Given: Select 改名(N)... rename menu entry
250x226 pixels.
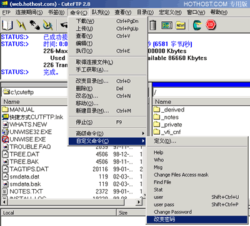Looking at the screenshot, I should click(108, 96).
